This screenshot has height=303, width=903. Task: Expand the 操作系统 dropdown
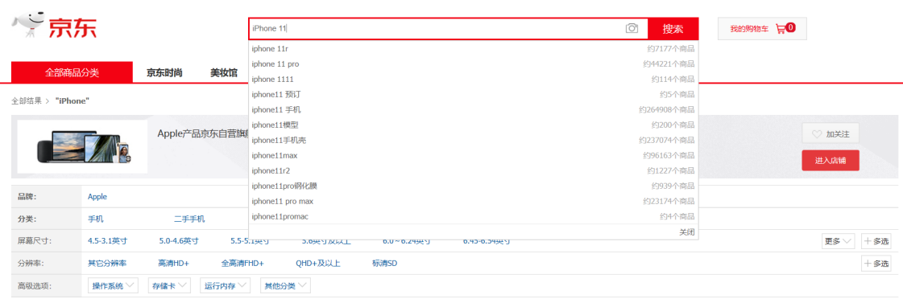click(x=113, y=286)
